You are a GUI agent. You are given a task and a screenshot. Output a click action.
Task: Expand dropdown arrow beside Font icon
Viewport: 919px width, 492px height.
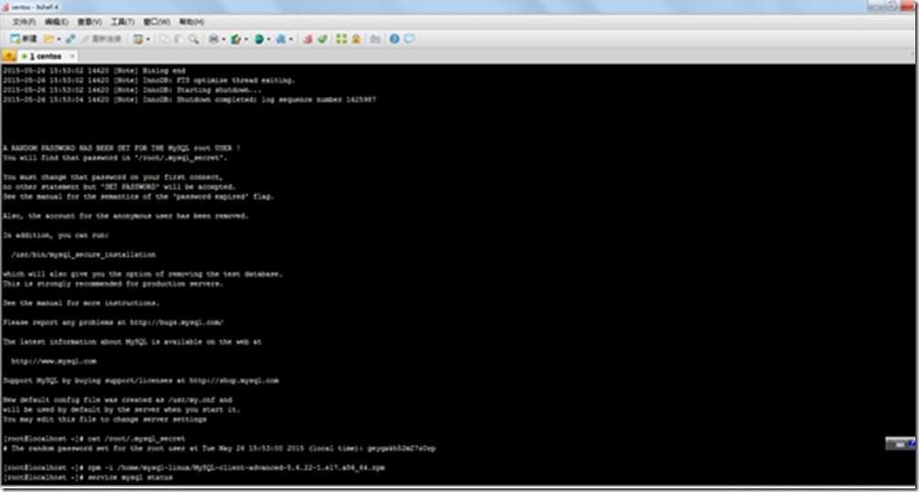pos(291,39)
